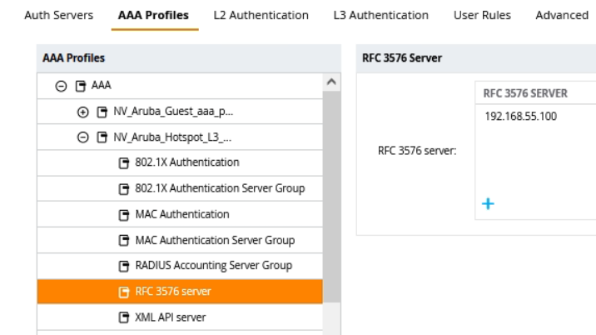The image size is (596, 335).
Task: Click the icon beside RADIUS Accounting Server Group
Action: [x=124, y=267]
